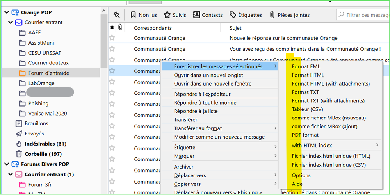Choose Modifier comme un nouveau message
Screen dimensions: 390x196
coord(220,137)
